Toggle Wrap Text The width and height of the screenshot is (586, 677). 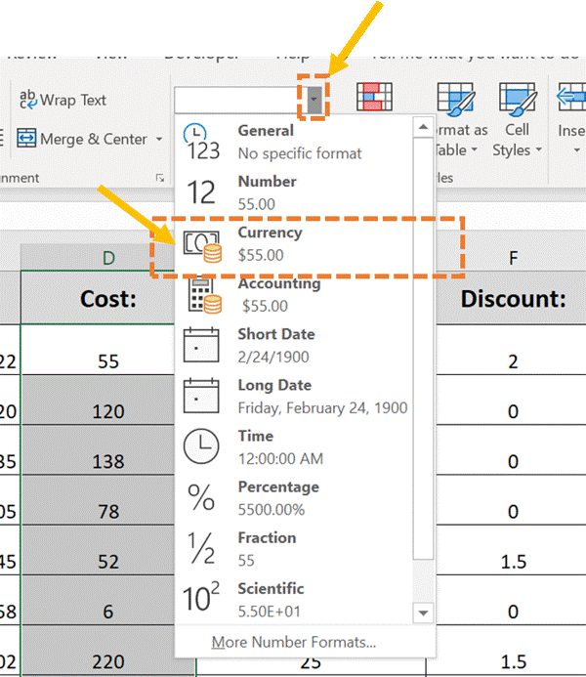[x=63, y=100]
